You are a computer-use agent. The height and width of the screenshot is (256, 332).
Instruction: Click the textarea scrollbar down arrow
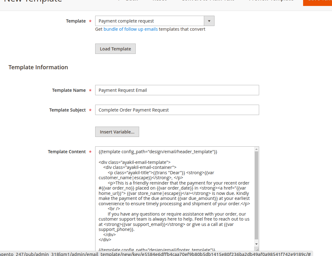pos(256,244)
